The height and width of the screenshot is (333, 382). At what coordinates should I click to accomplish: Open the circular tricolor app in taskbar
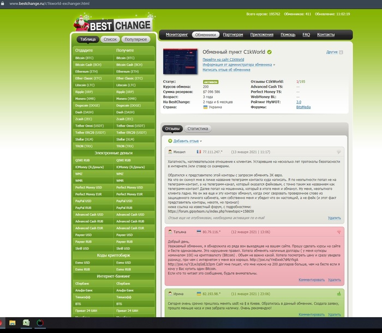tap(40, 323)
